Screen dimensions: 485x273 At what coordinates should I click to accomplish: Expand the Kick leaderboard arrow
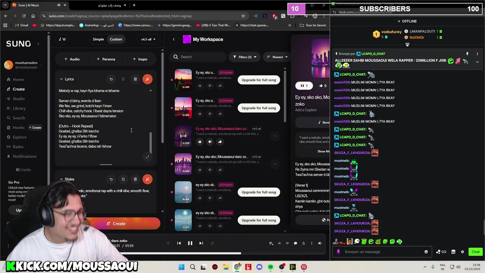407,45
